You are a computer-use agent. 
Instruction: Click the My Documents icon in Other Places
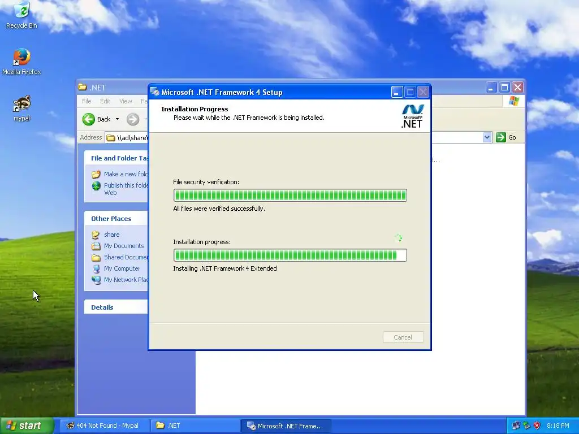pos(96,246)
